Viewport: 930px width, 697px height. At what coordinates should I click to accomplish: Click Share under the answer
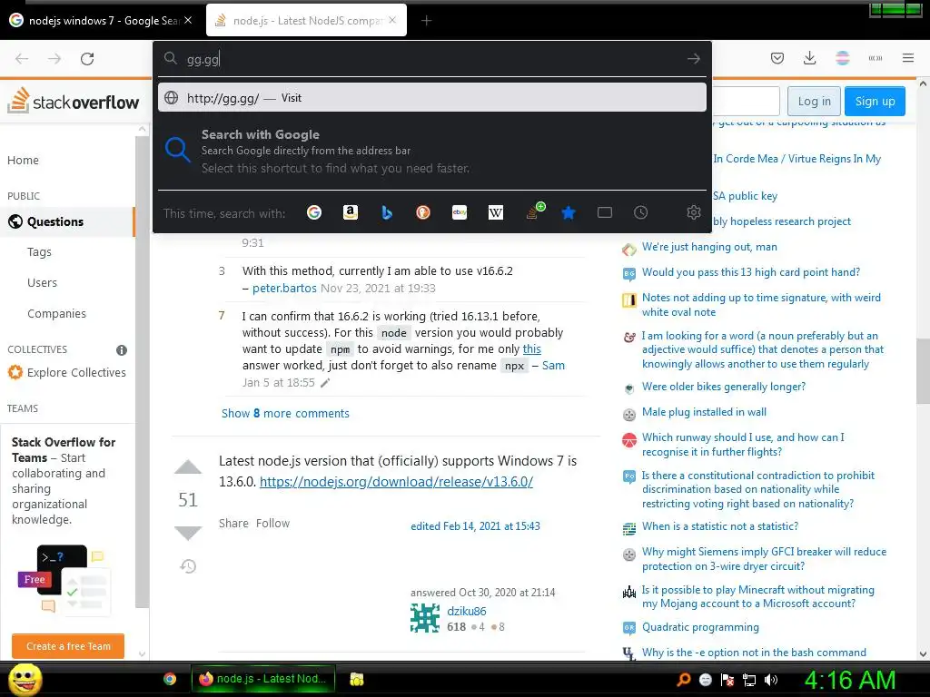coord(233,524)
